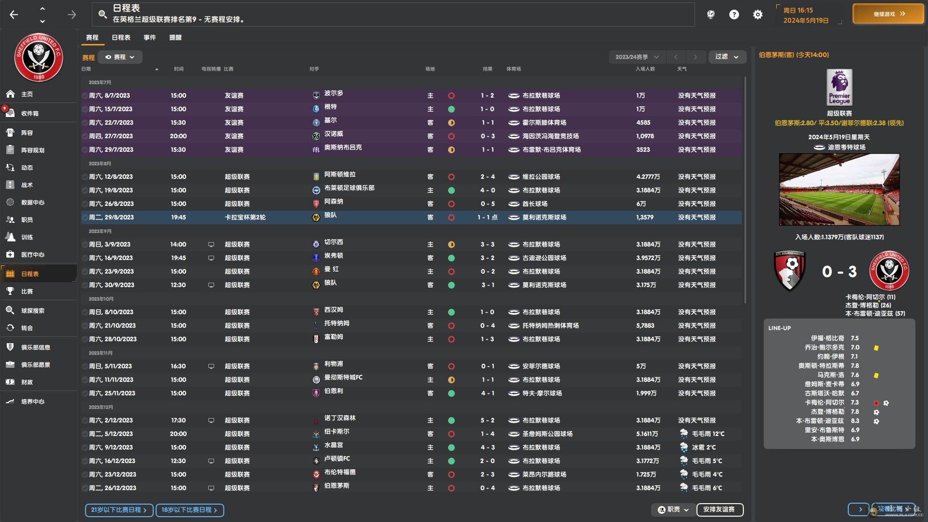Image resolution: width=928 pixels, height=522 pixels.
Task: Switch to the 事件 tab
Action: 150,38
